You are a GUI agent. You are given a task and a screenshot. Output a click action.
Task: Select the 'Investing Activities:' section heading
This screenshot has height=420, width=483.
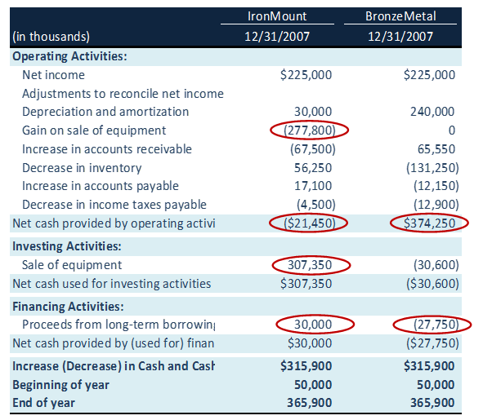[67, 246]
